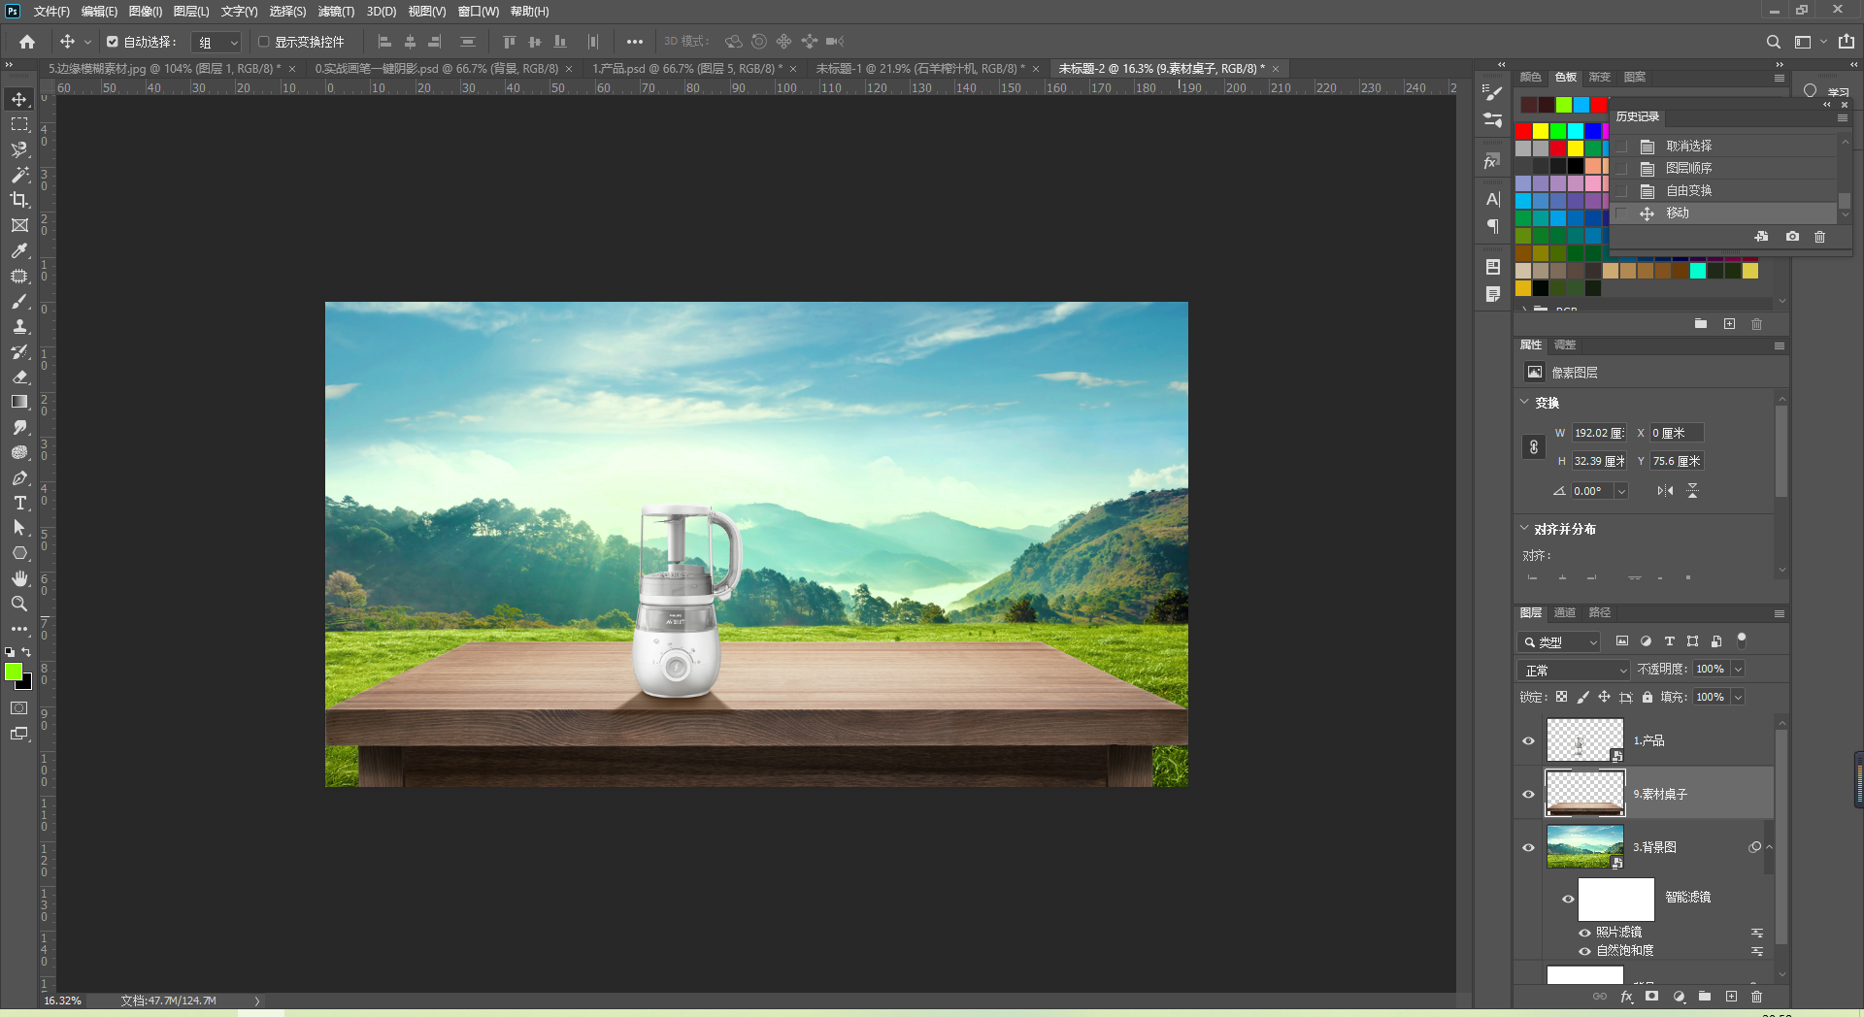Switch to the 调整 tab

[x=1565, y=345]
